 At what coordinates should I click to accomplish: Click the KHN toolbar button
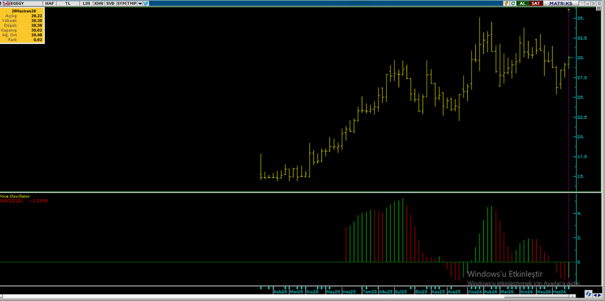pyautogui.click(x=98, y=3)
